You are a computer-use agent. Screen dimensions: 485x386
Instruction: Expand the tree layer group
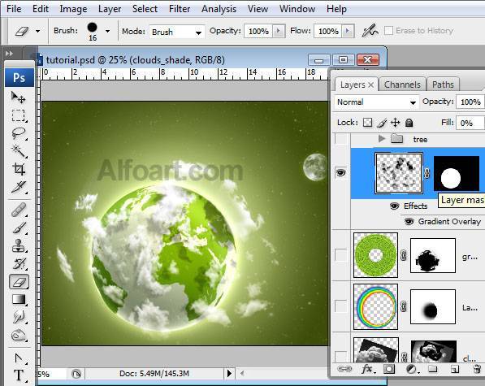click(382, 139)
